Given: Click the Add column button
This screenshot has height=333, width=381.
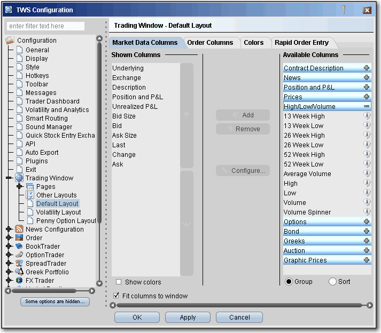Looking at the screenshot, I should pos(243,115).
